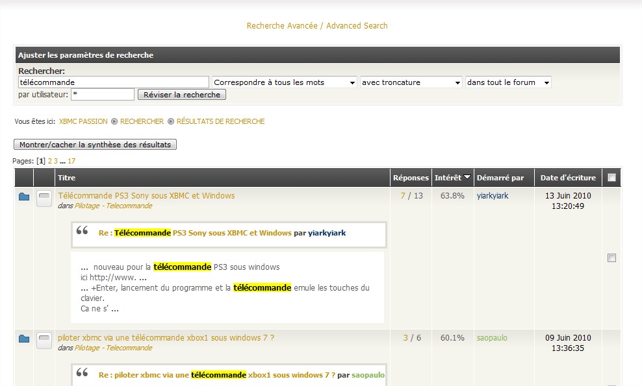Click the Intérêt sort arrow icon
This screenshot has height=386, width=642.
point(467,176)
